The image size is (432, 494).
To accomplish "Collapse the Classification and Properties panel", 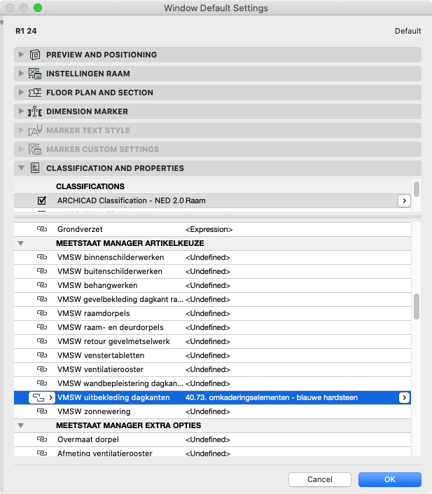I will coord(21,168).
